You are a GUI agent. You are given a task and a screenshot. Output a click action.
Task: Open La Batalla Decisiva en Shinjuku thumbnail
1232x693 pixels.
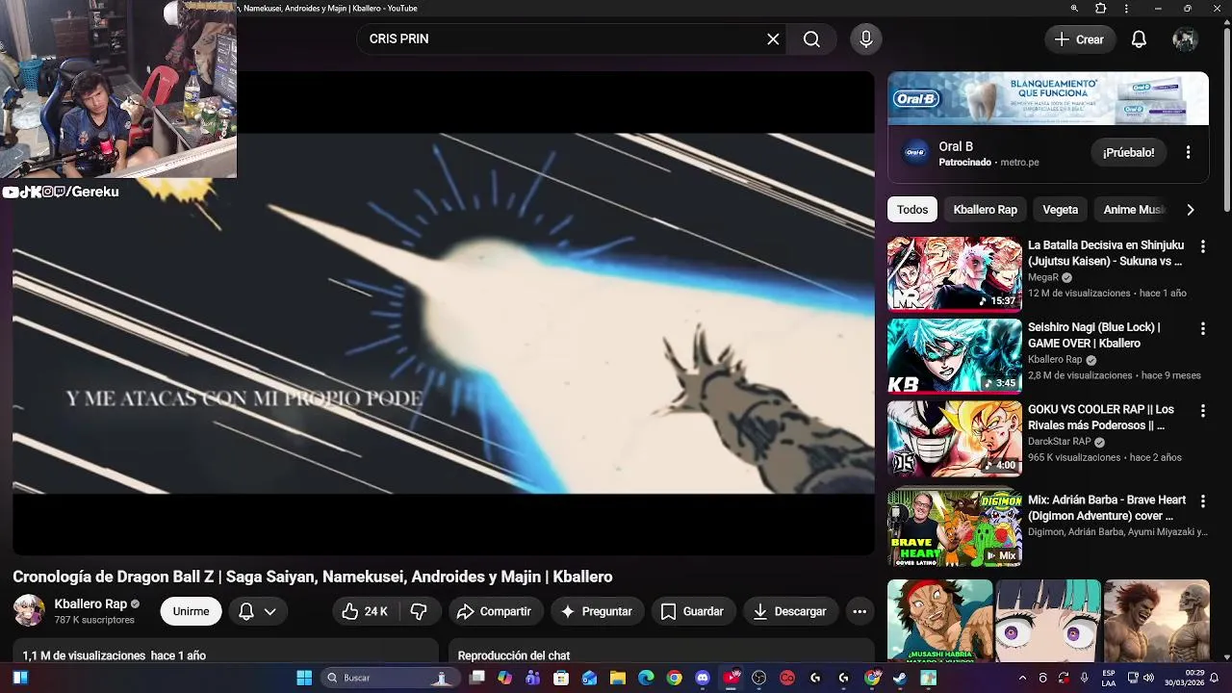coord(954,273)
